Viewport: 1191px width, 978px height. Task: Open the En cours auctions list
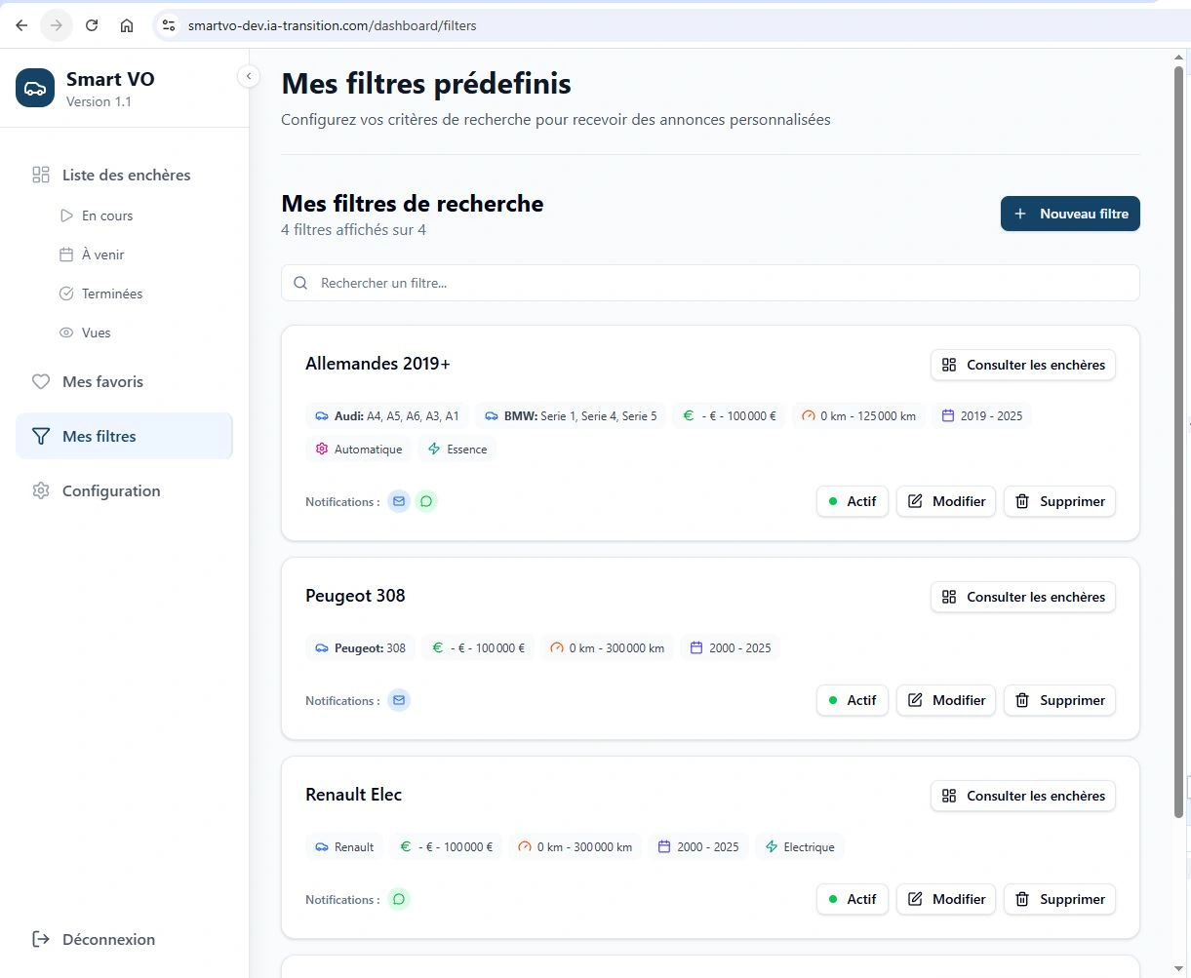tap(107, 215)
